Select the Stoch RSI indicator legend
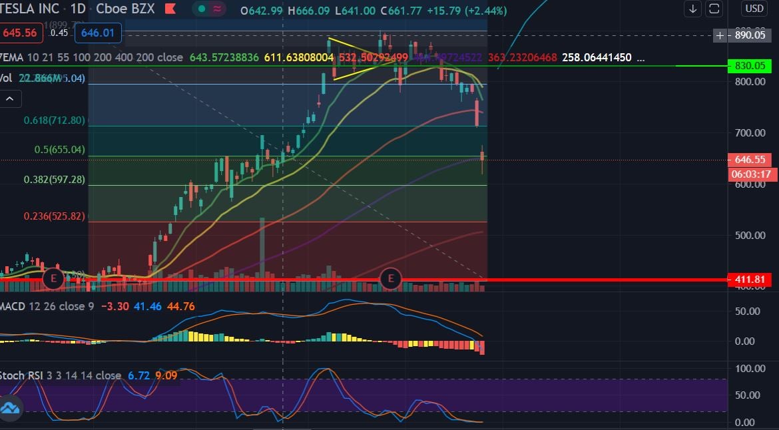 pos(61,375)
